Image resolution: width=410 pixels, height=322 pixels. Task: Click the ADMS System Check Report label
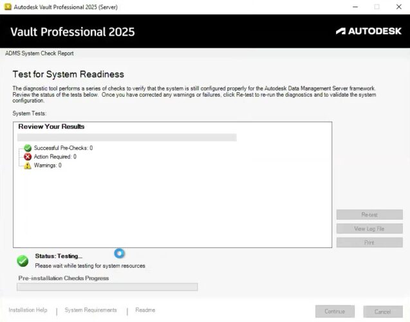(39, 53)
